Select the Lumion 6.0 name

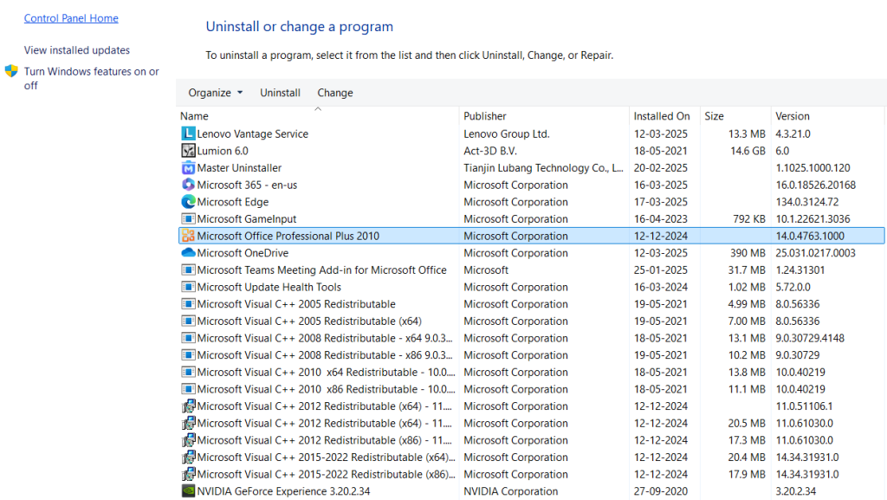223,151
